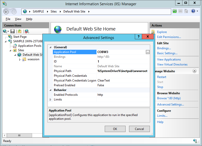Click View Virtual Directories link

[x=172, y=64]
